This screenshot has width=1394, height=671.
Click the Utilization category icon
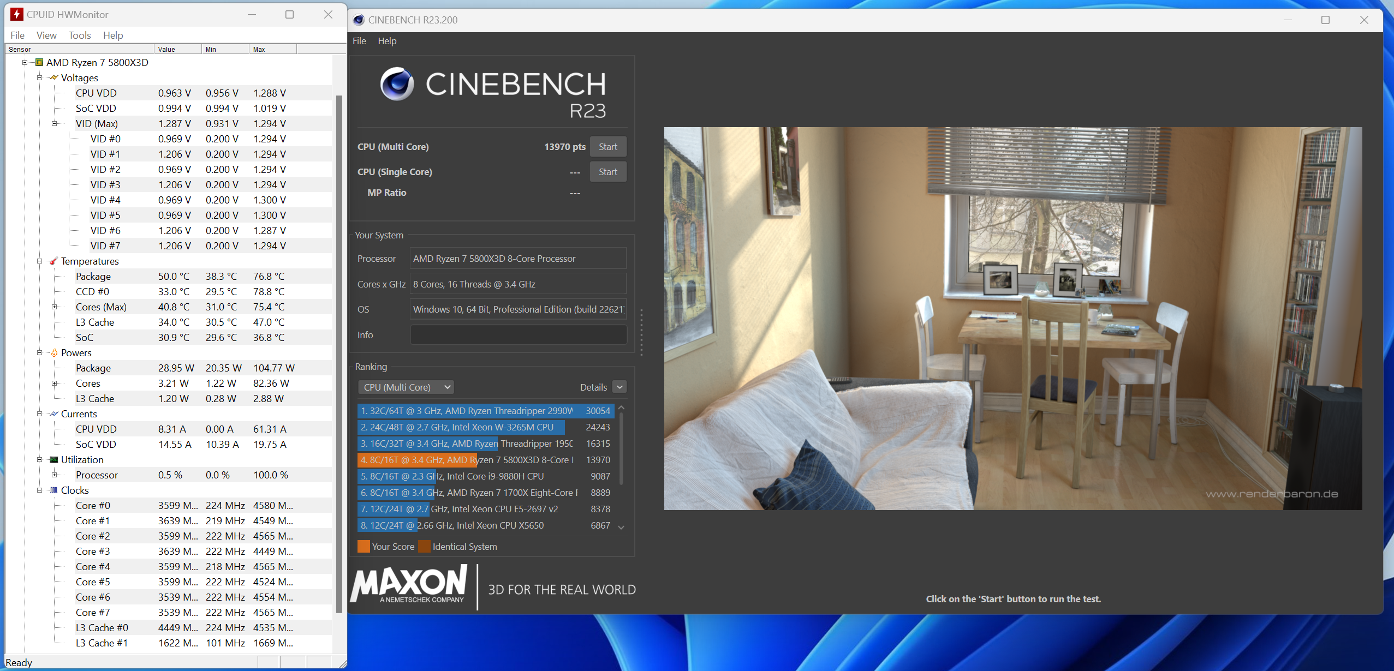(53, 460)
